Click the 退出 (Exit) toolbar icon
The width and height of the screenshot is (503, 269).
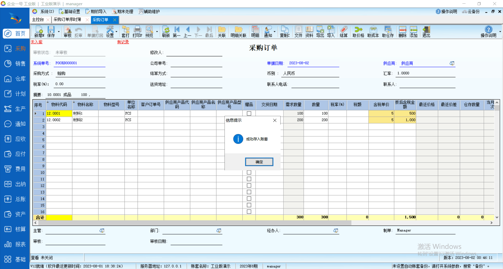(x=426, y=32)
